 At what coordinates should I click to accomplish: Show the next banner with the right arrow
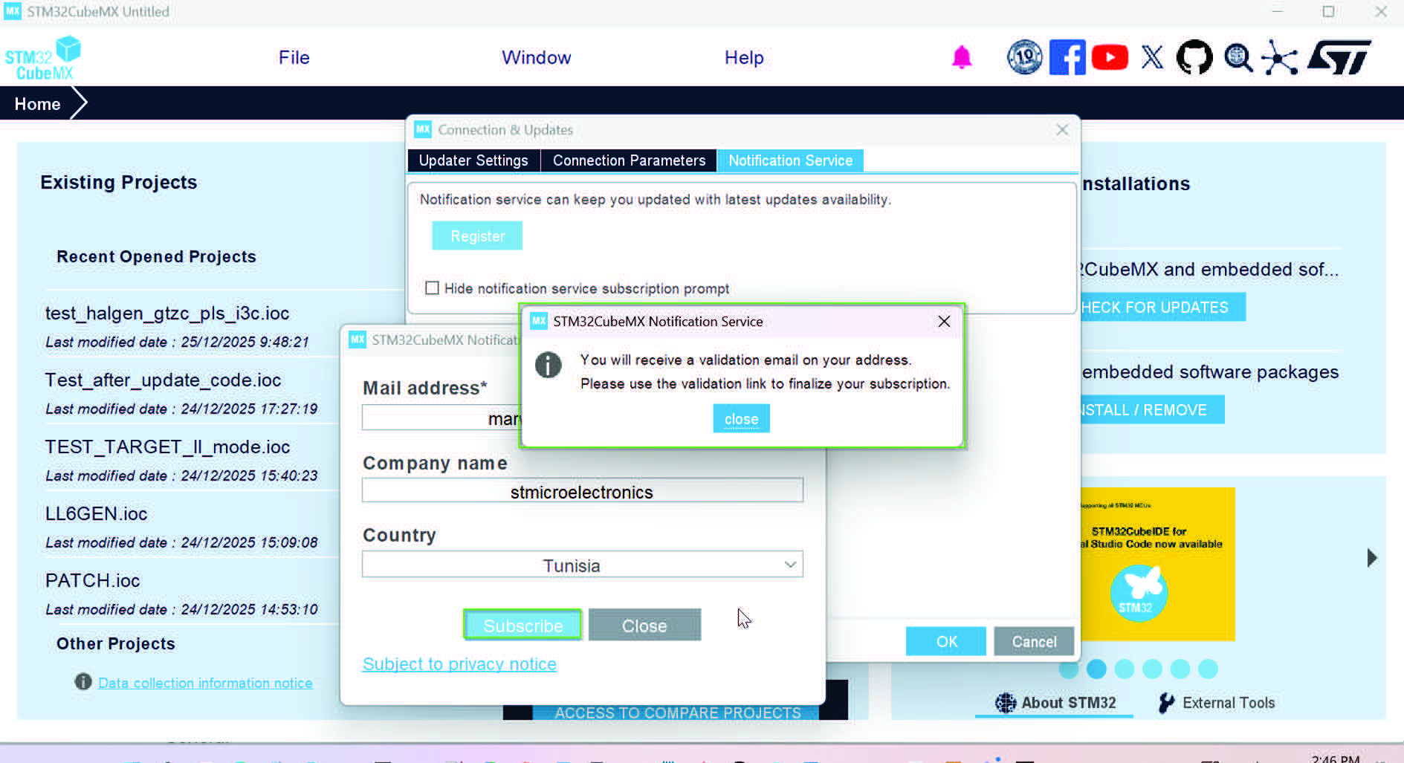(x=1372, y=558)
